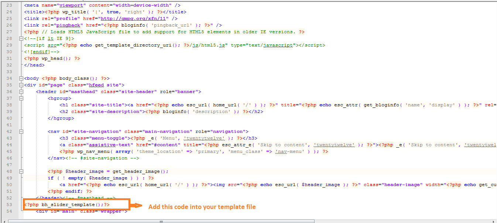Collapse the div id="page" fold on line 35
Screen dimensions: 497x223
pyautogui.click(x=21, y=85)
